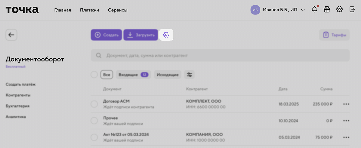Tick the checkbox for Прочее document

(x=94, y=121)
